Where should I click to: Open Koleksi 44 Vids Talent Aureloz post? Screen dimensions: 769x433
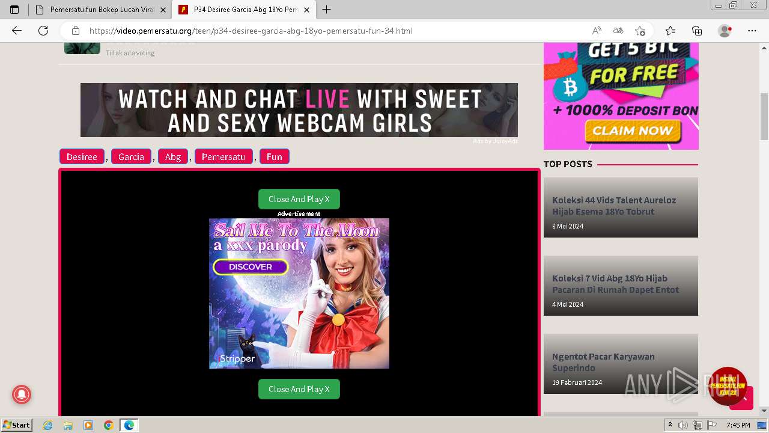tap(621, 207)
